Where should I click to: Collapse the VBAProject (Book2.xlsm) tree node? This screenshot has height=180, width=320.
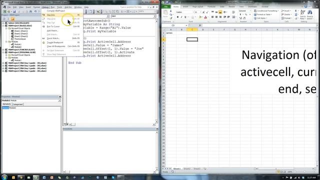pos(3,25)
